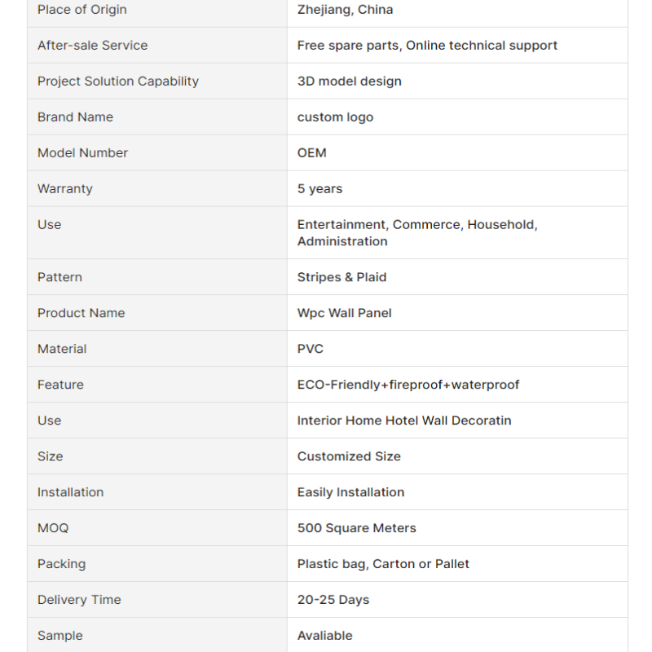
Task: Click 'Entertainment, Commerce, Household, Administration' use value
Action: point(417,233)
